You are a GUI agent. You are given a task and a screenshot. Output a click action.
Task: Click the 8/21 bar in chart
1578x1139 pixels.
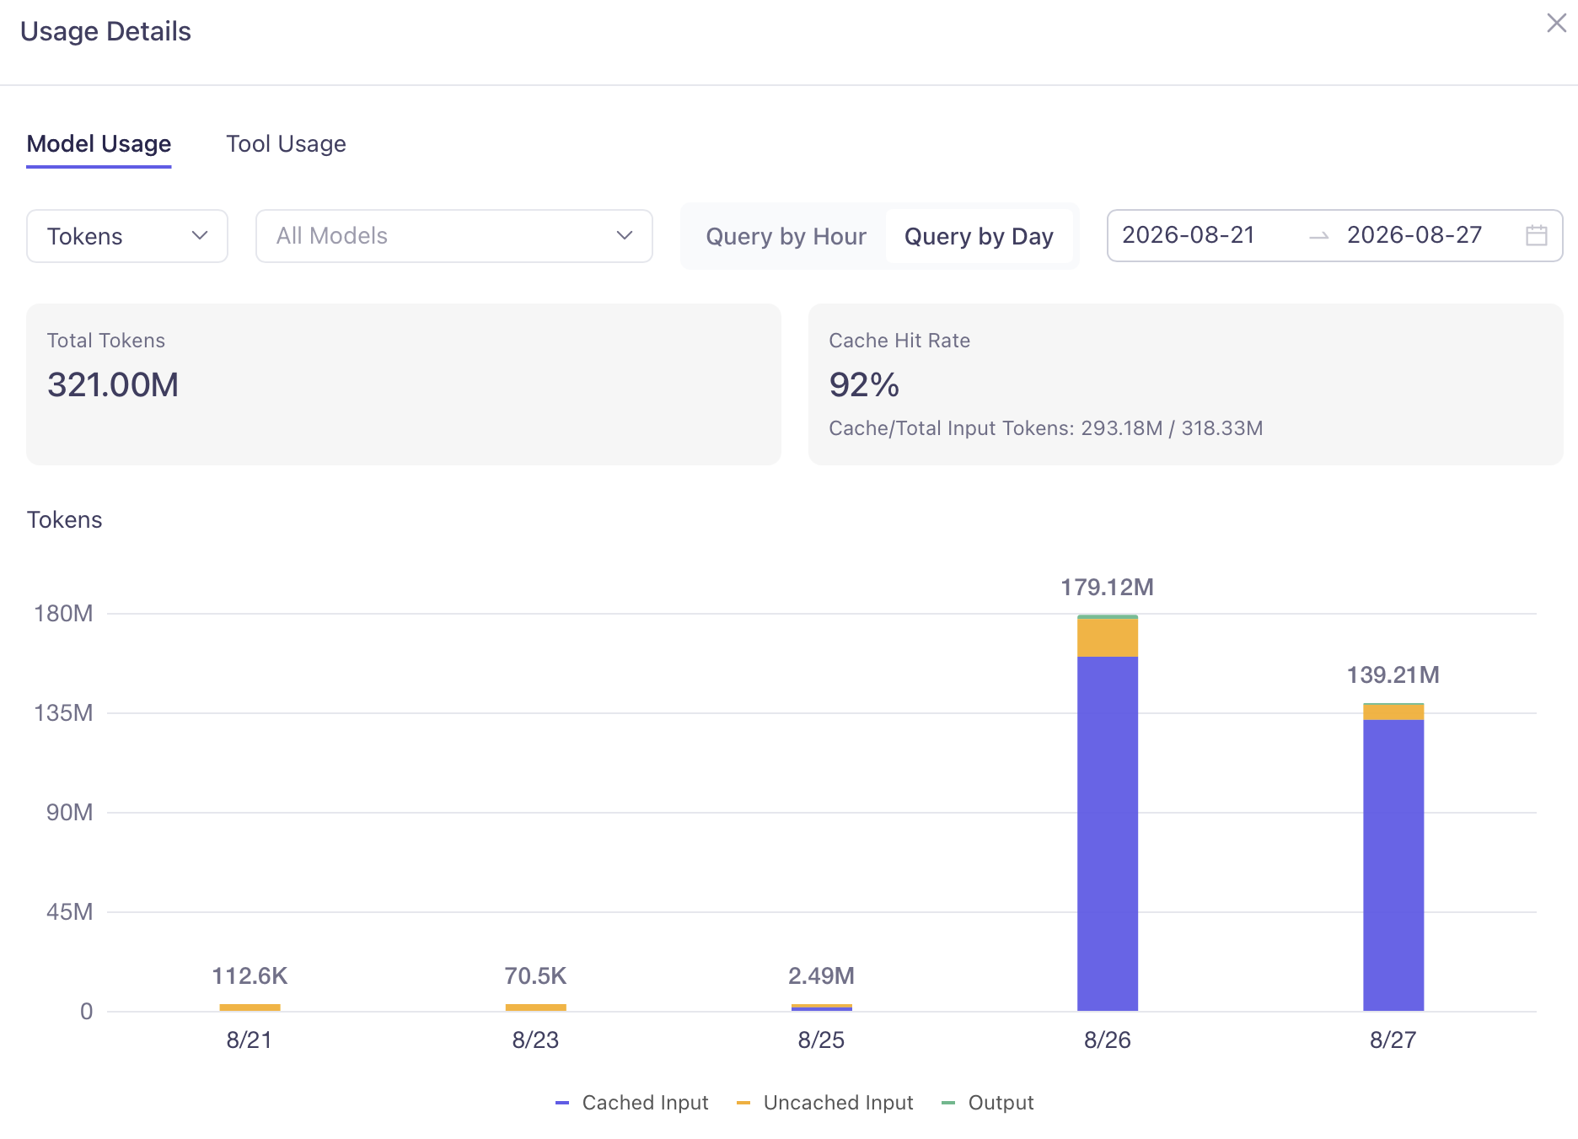tap(250, 1007)
